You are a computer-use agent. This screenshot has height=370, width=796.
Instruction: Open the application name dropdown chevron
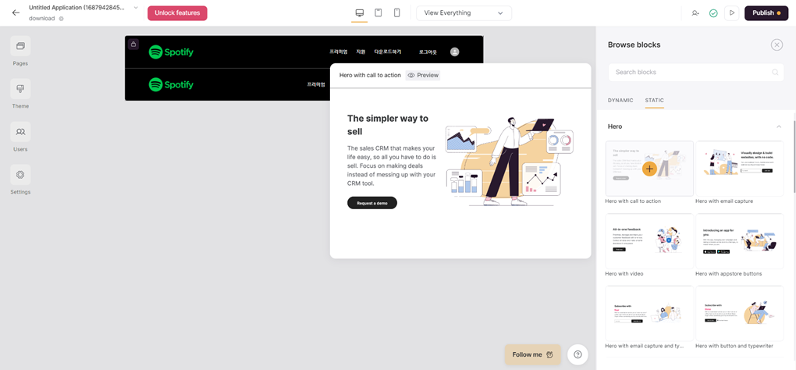(x=136, y=8)
